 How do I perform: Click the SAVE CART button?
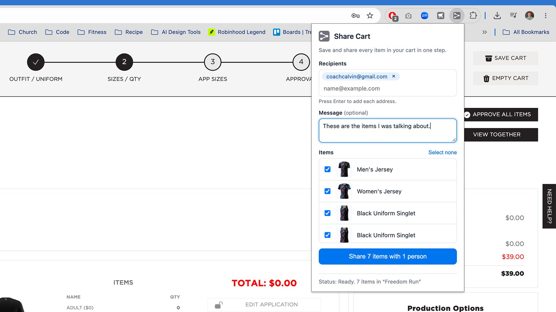pos(505,58)
